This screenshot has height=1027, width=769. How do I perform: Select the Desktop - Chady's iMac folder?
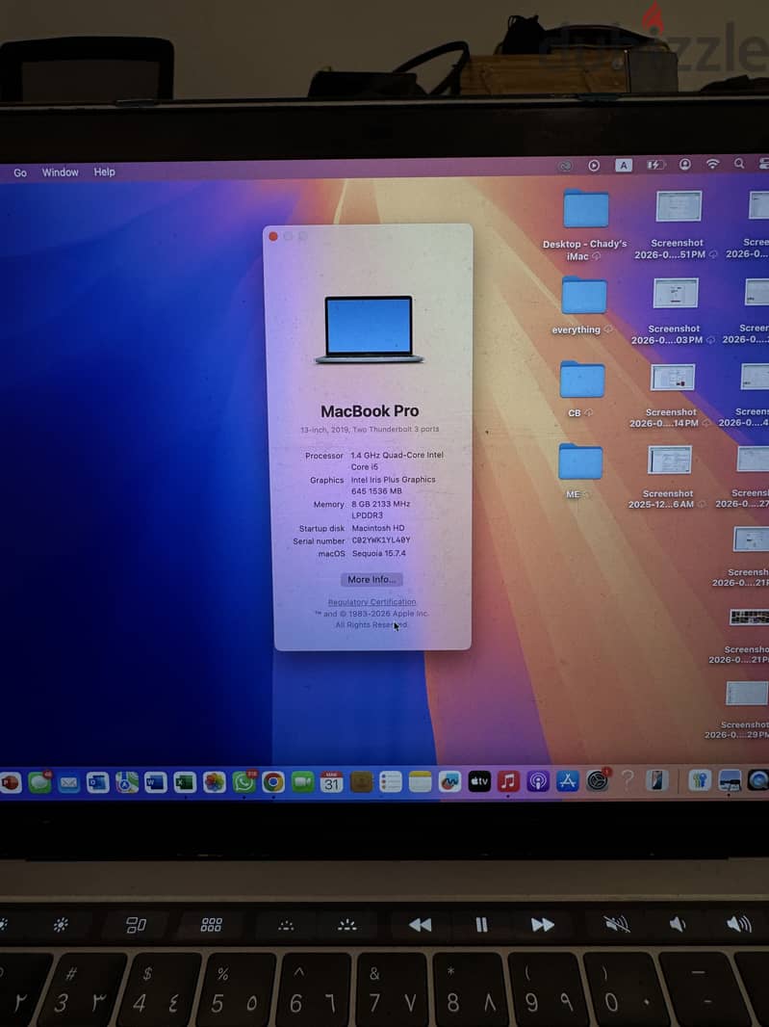[x=585, y=225]
